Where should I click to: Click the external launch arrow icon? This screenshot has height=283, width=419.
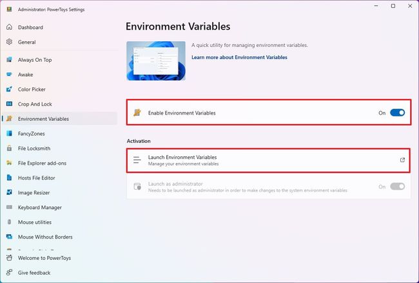pyautogui.click(x=402, y=160)
